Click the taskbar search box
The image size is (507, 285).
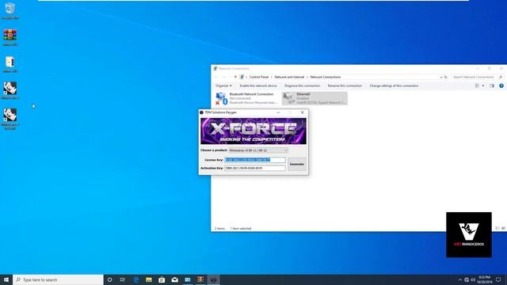58,279
